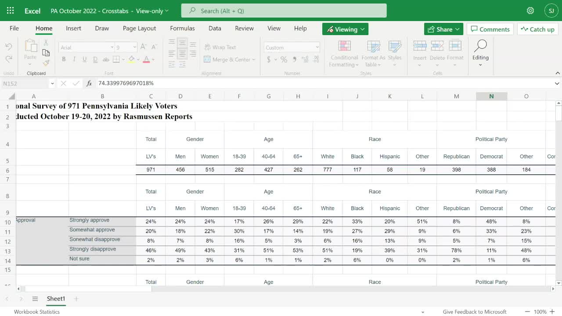Click the Increase Indent icon

[182, 64]
